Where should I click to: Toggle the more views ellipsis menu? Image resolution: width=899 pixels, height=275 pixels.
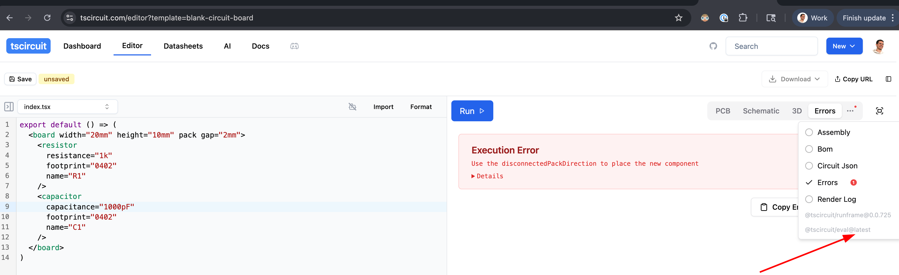click(x=850, y=111)
